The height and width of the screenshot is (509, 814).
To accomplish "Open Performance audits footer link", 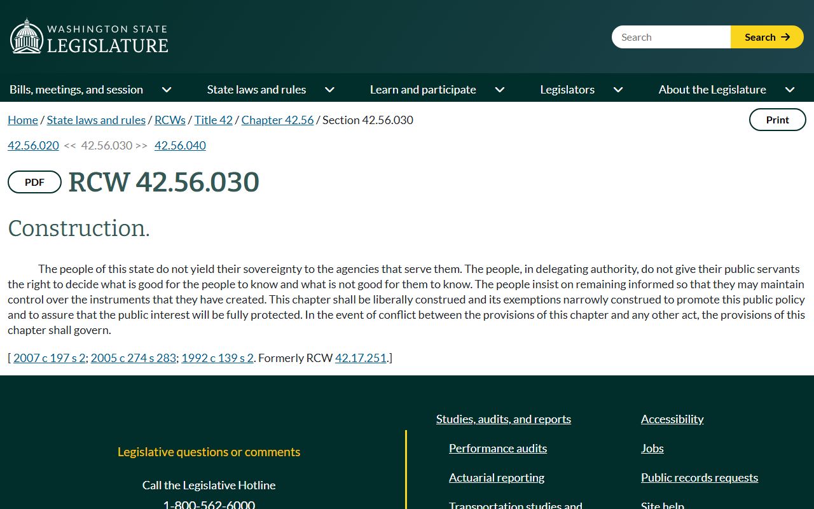I will [498, 448].
